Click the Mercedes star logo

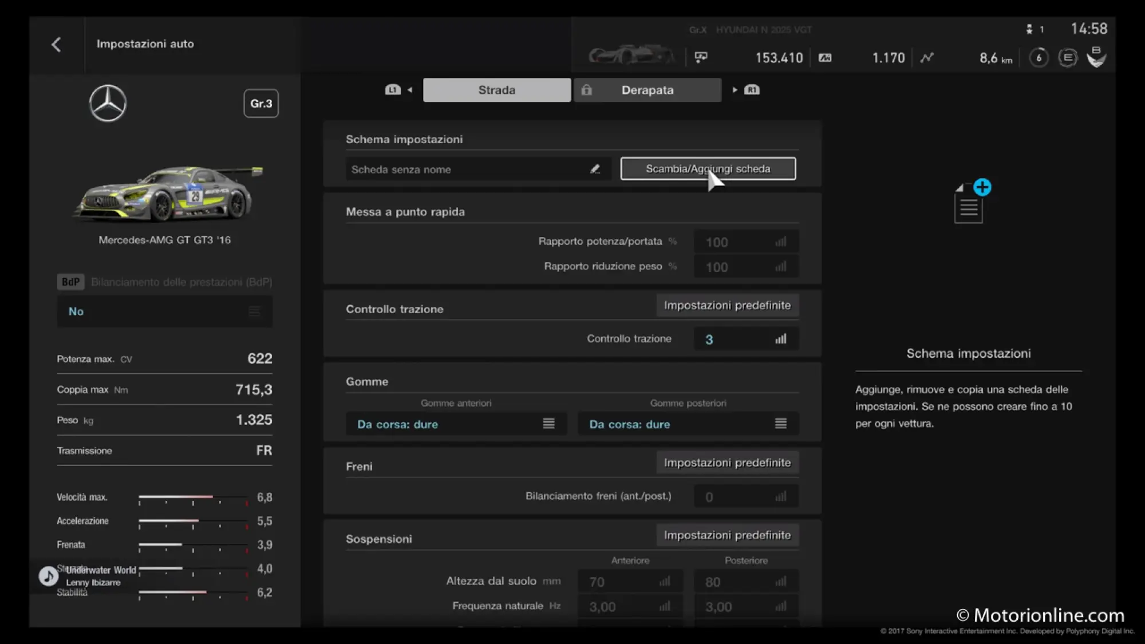[108, 103]
